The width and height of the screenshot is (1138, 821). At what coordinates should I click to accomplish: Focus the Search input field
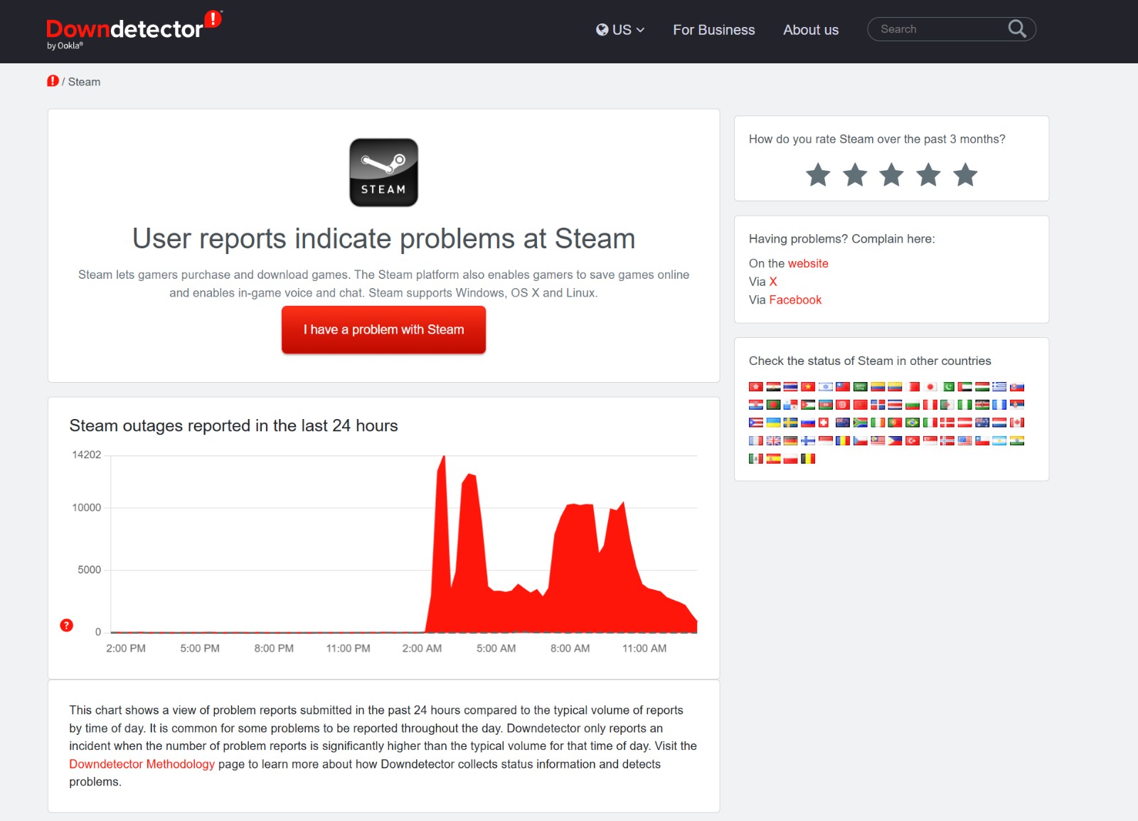939,29
